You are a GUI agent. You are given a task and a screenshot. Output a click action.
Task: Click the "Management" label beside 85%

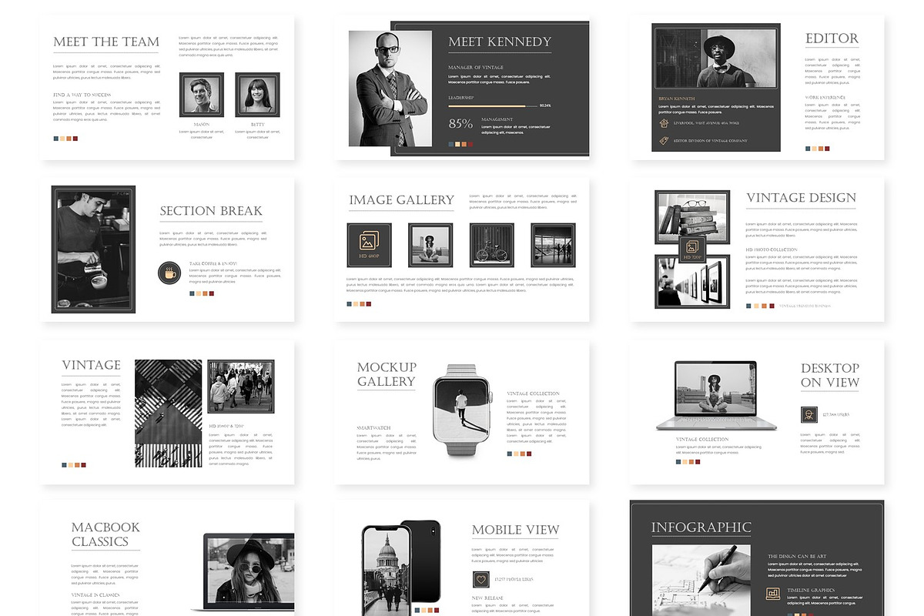tap(497, 119)
